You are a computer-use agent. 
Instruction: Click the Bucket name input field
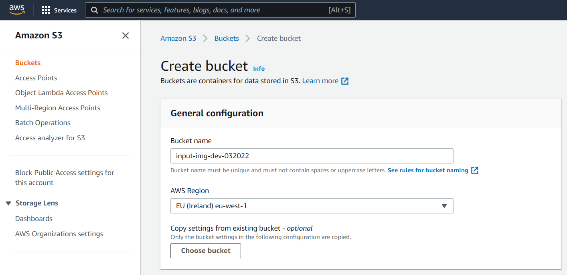[x=312, y=156]
